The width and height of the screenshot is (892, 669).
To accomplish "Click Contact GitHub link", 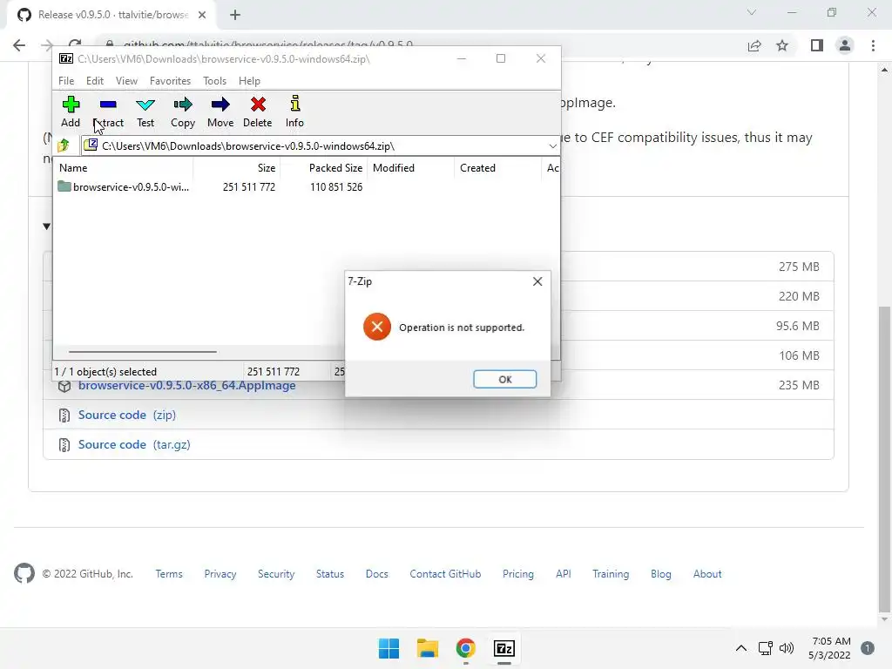I will [445, 574].
